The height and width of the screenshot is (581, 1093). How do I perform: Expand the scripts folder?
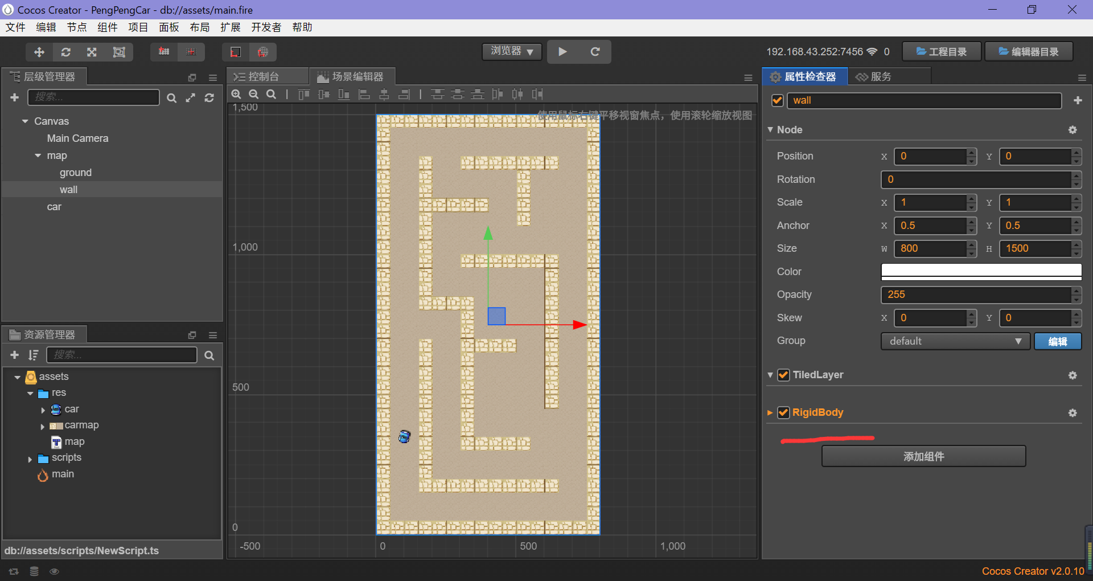click(x=30, y=459)
